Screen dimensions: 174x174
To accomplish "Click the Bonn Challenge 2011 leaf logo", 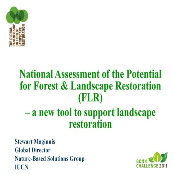I will click(x=158, y=157).
